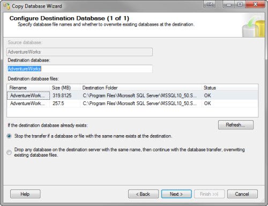
Task: Close the wizard with the red X
Action: click(x=255, y=4)
